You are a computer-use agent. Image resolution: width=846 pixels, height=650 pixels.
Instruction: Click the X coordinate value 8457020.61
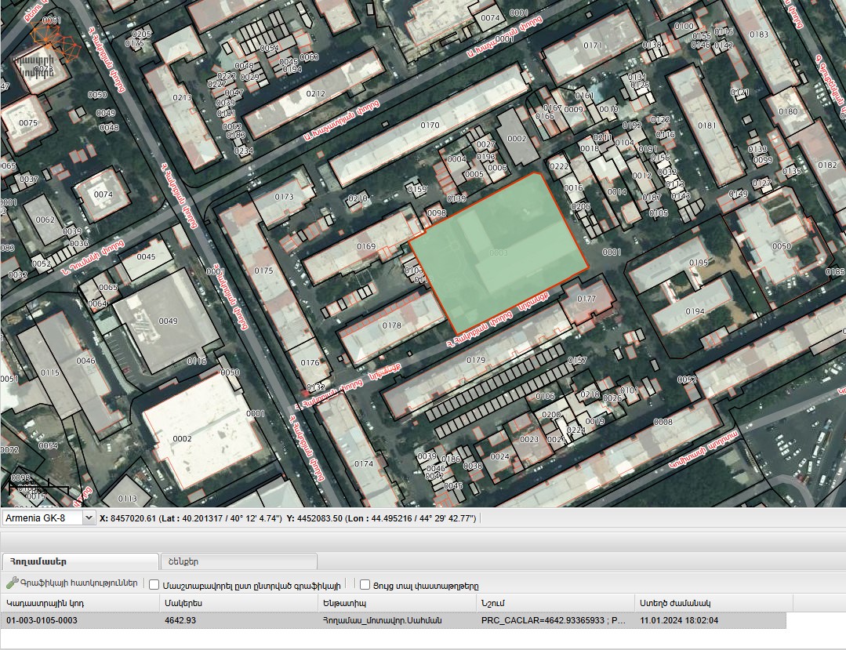pyautogui.click(x=133, y=518)
